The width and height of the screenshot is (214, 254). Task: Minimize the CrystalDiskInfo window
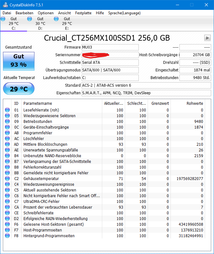[x=177, y=5]
